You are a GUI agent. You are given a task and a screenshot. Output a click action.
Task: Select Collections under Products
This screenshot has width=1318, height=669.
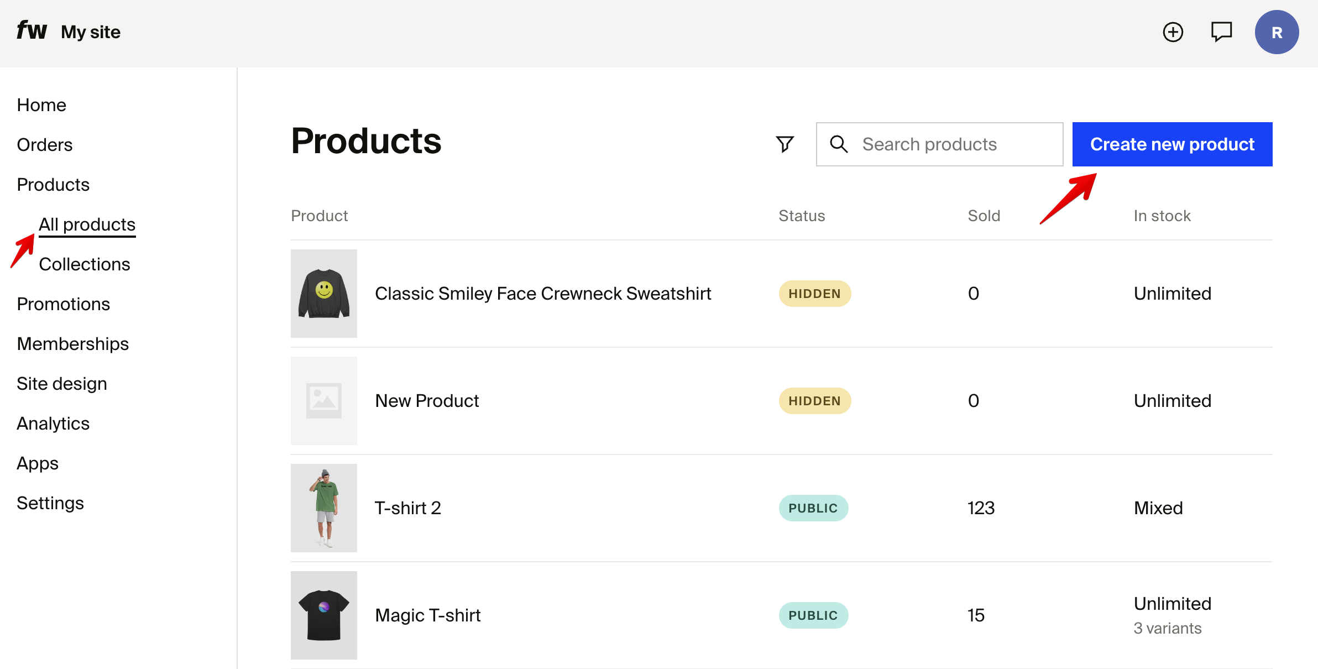pos(85,264)
